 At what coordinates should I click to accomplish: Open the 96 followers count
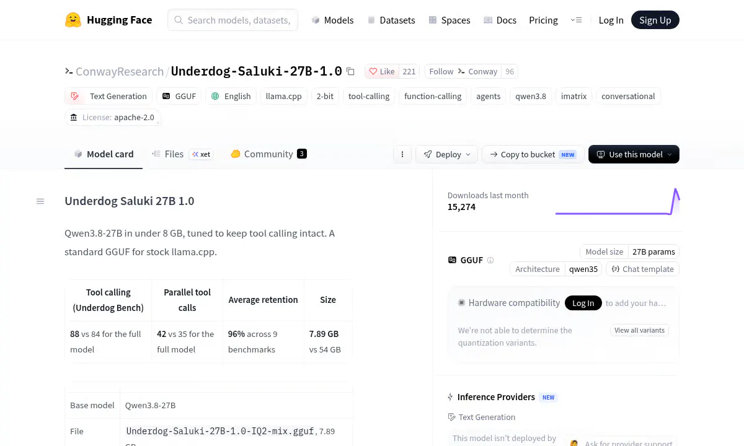[510, 71]
